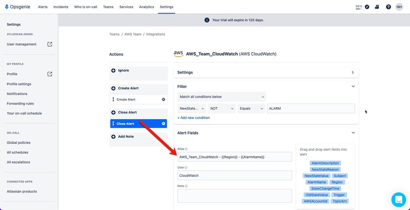Go to Who is on-call
The height and width of the screenshot is (210, 410).
(86, 7)
